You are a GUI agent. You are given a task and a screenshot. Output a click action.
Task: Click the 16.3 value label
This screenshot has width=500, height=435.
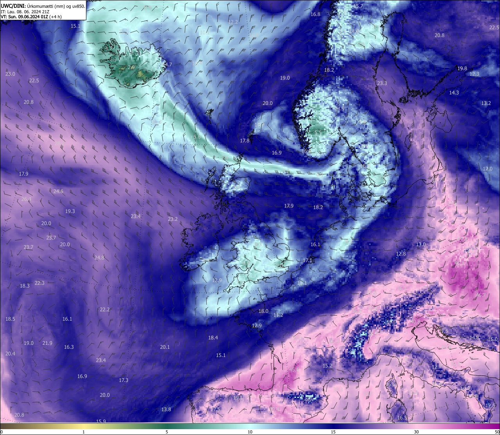tap(69, 347)
